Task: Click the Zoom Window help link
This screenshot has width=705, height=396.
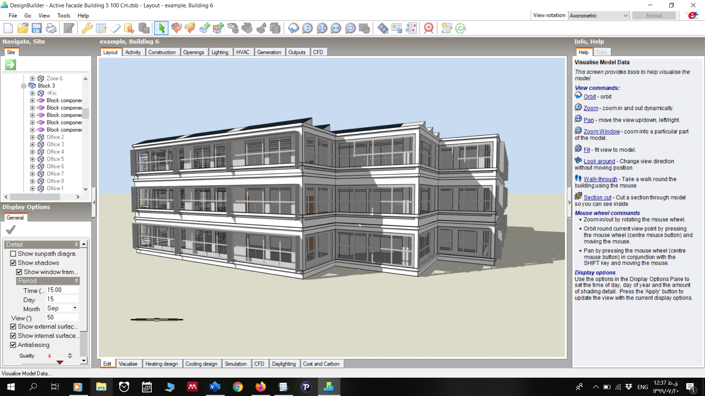Action: (601, 131)
